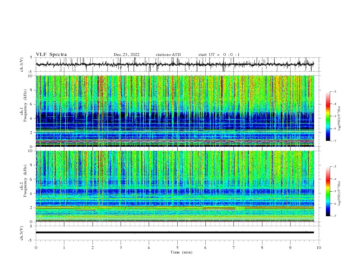Screen dimensions: 359x278
Task: Click the ch.2 'Frequency (kHz)' axis label
Action: point(25,181)
